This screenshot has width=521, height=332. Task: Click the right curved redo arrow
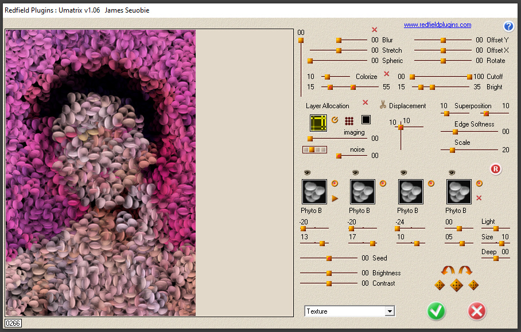[465, 271]
